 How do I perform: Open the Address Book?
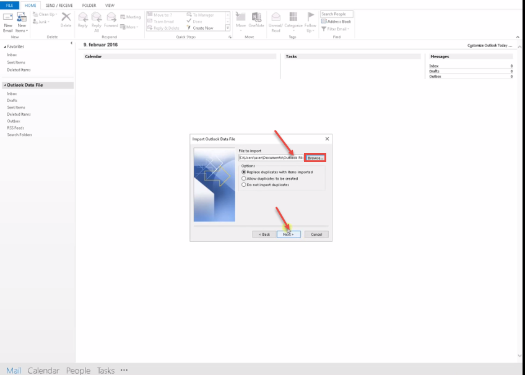[x=336, y=22]
